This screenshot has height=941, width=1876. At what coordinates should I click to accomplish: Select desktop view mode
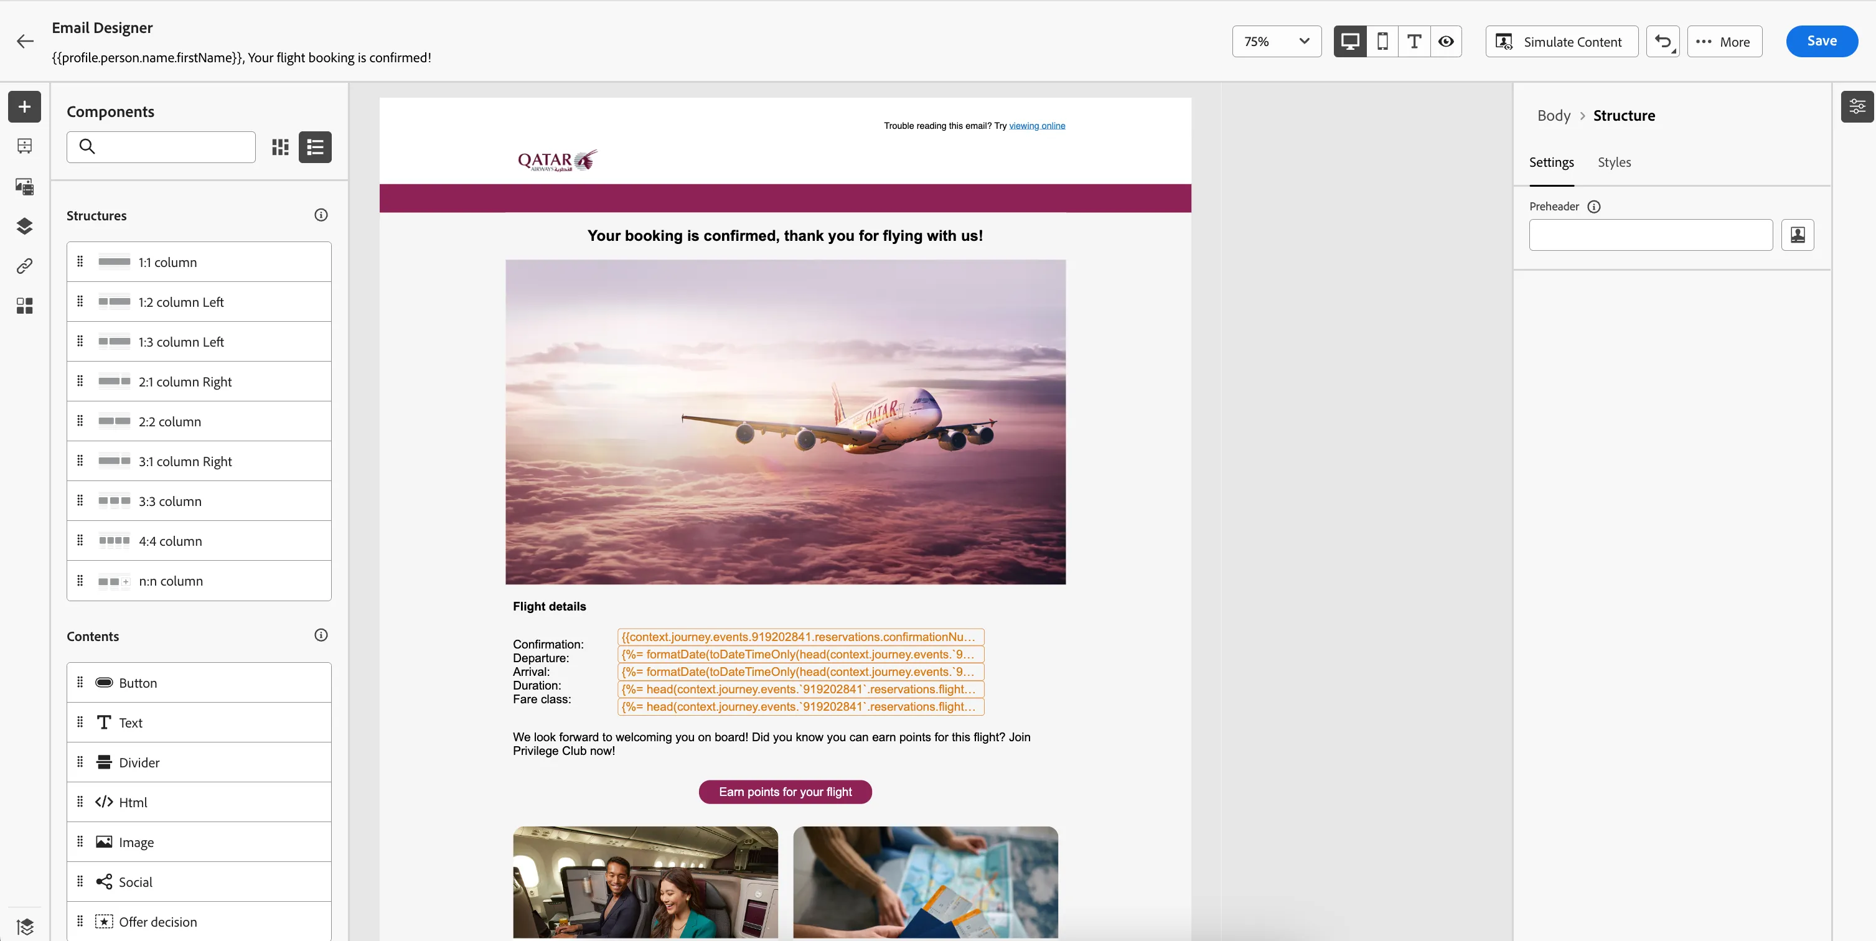pyautogui.click(x=1349, y=42)
